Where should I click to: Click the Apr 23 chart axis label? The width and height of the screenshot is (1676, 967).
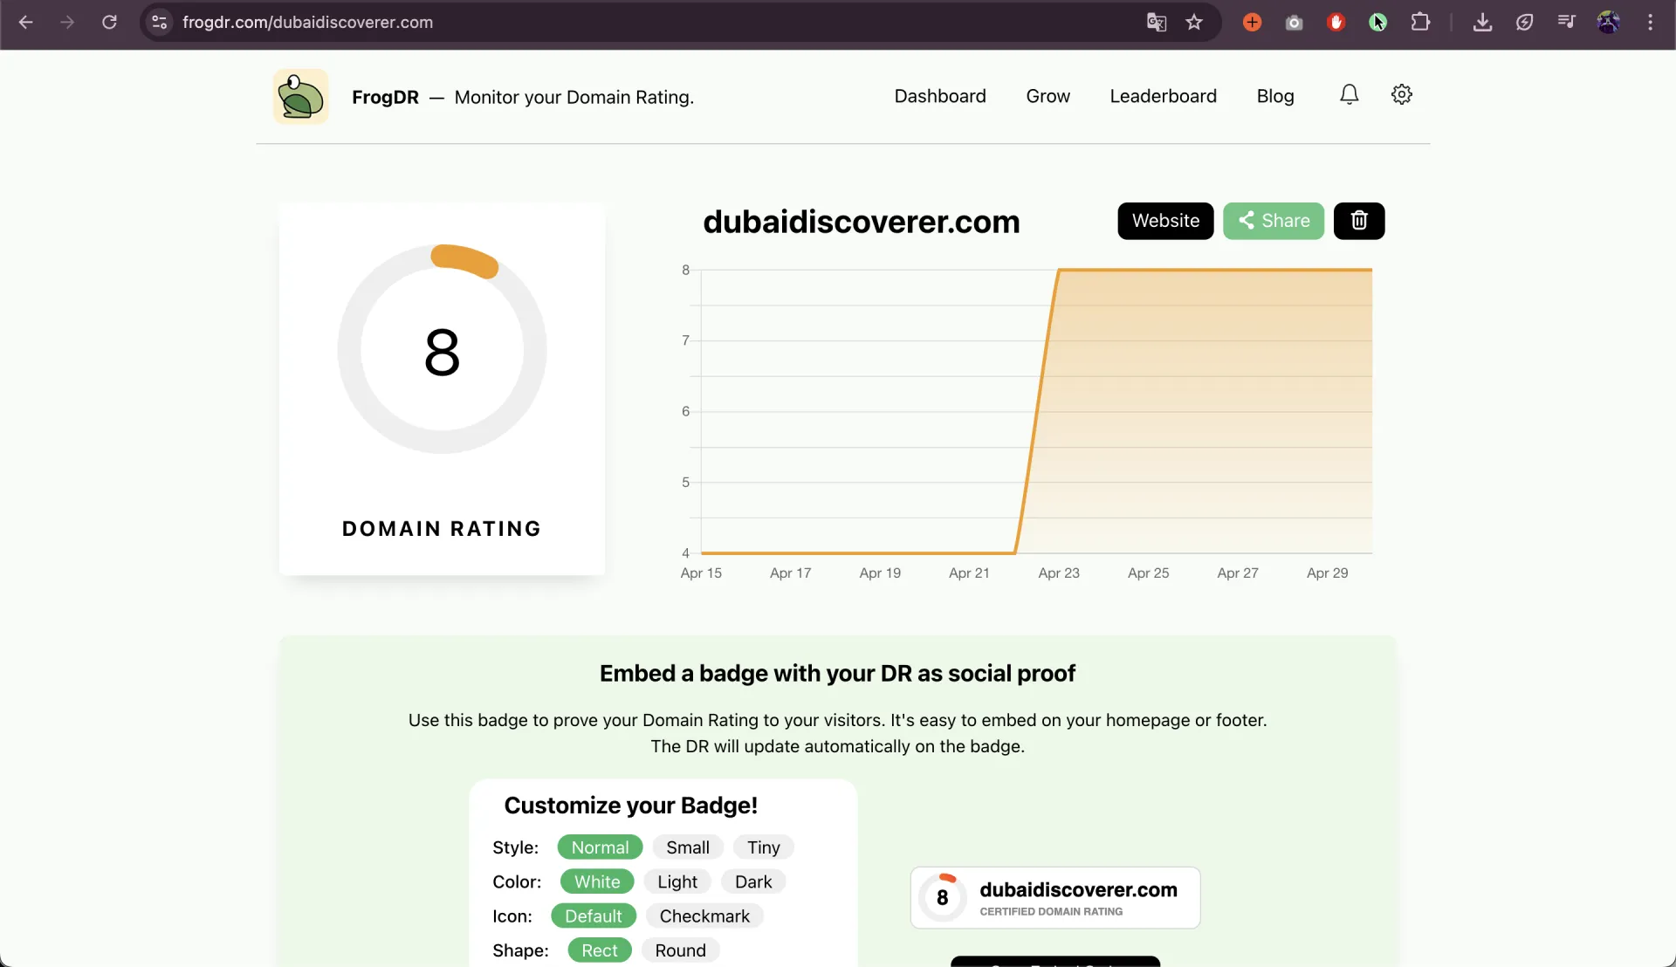pos(1059,573)
